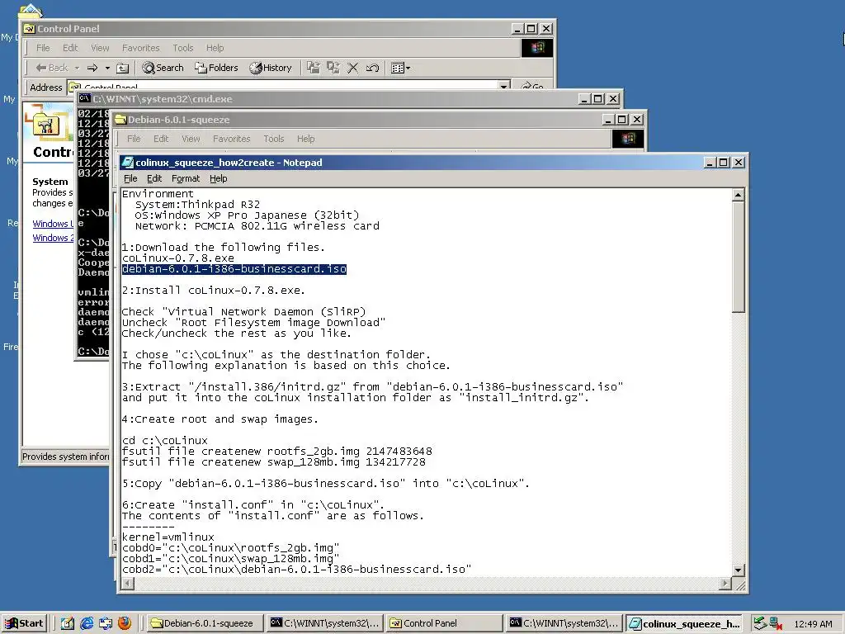Click the line "cd c:\coLinux" in Notepad
The width and height of the screenshot is (845, 634).
pos(164,441)
